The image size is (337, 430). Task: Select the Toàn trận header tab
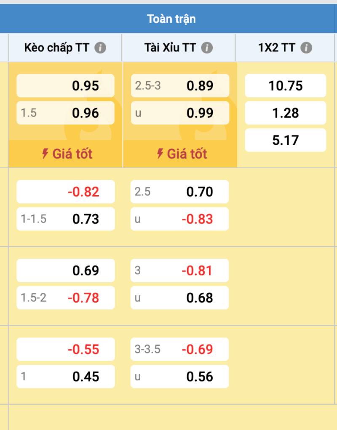click(x=171, y=19)
